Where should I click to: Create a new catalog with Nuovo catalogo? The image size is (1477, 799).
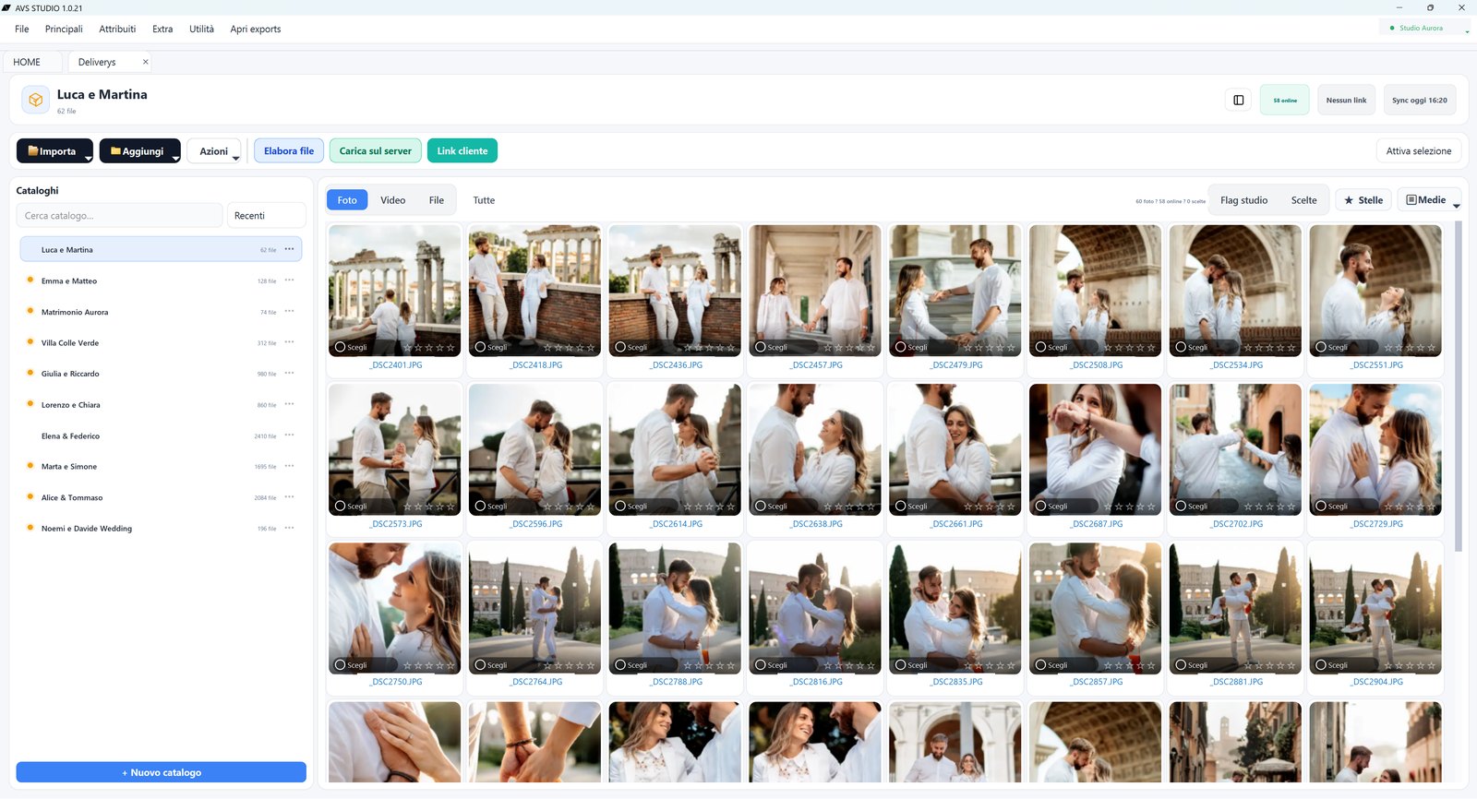click(x=162, y=772)
